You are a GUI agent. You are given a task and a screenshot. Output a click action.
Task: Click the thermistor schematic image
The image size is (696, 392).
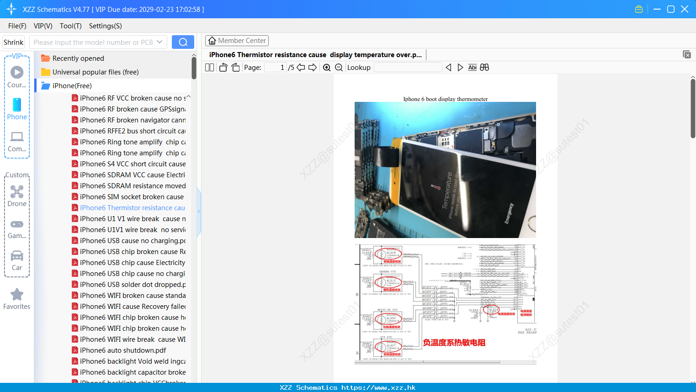pos(445,304)
